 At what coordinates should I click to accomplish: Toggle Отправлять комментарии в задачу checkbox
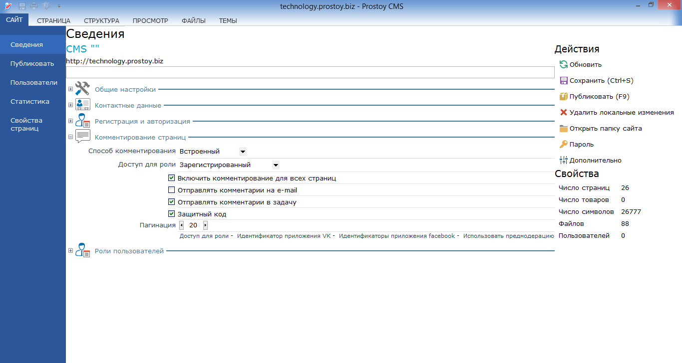pyautogui.click(x=171, y=202)
